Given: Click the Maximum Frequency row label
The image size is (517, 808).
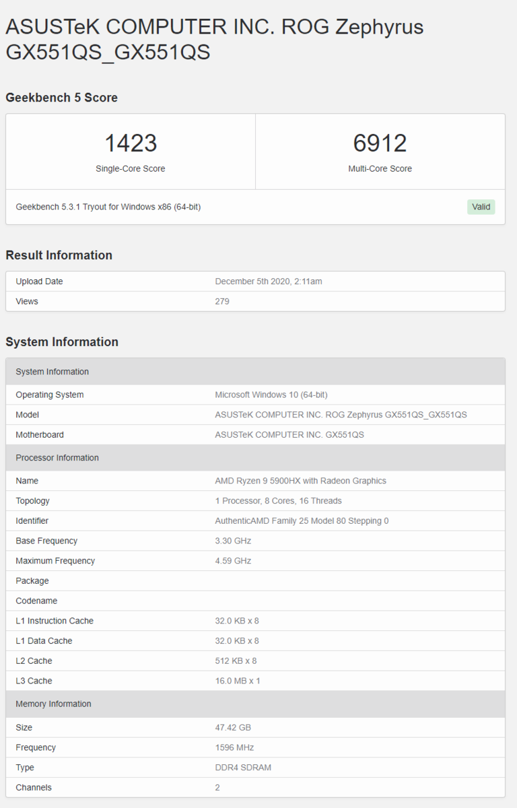Looking at the screenshot, I should click(x=55, y=561).
